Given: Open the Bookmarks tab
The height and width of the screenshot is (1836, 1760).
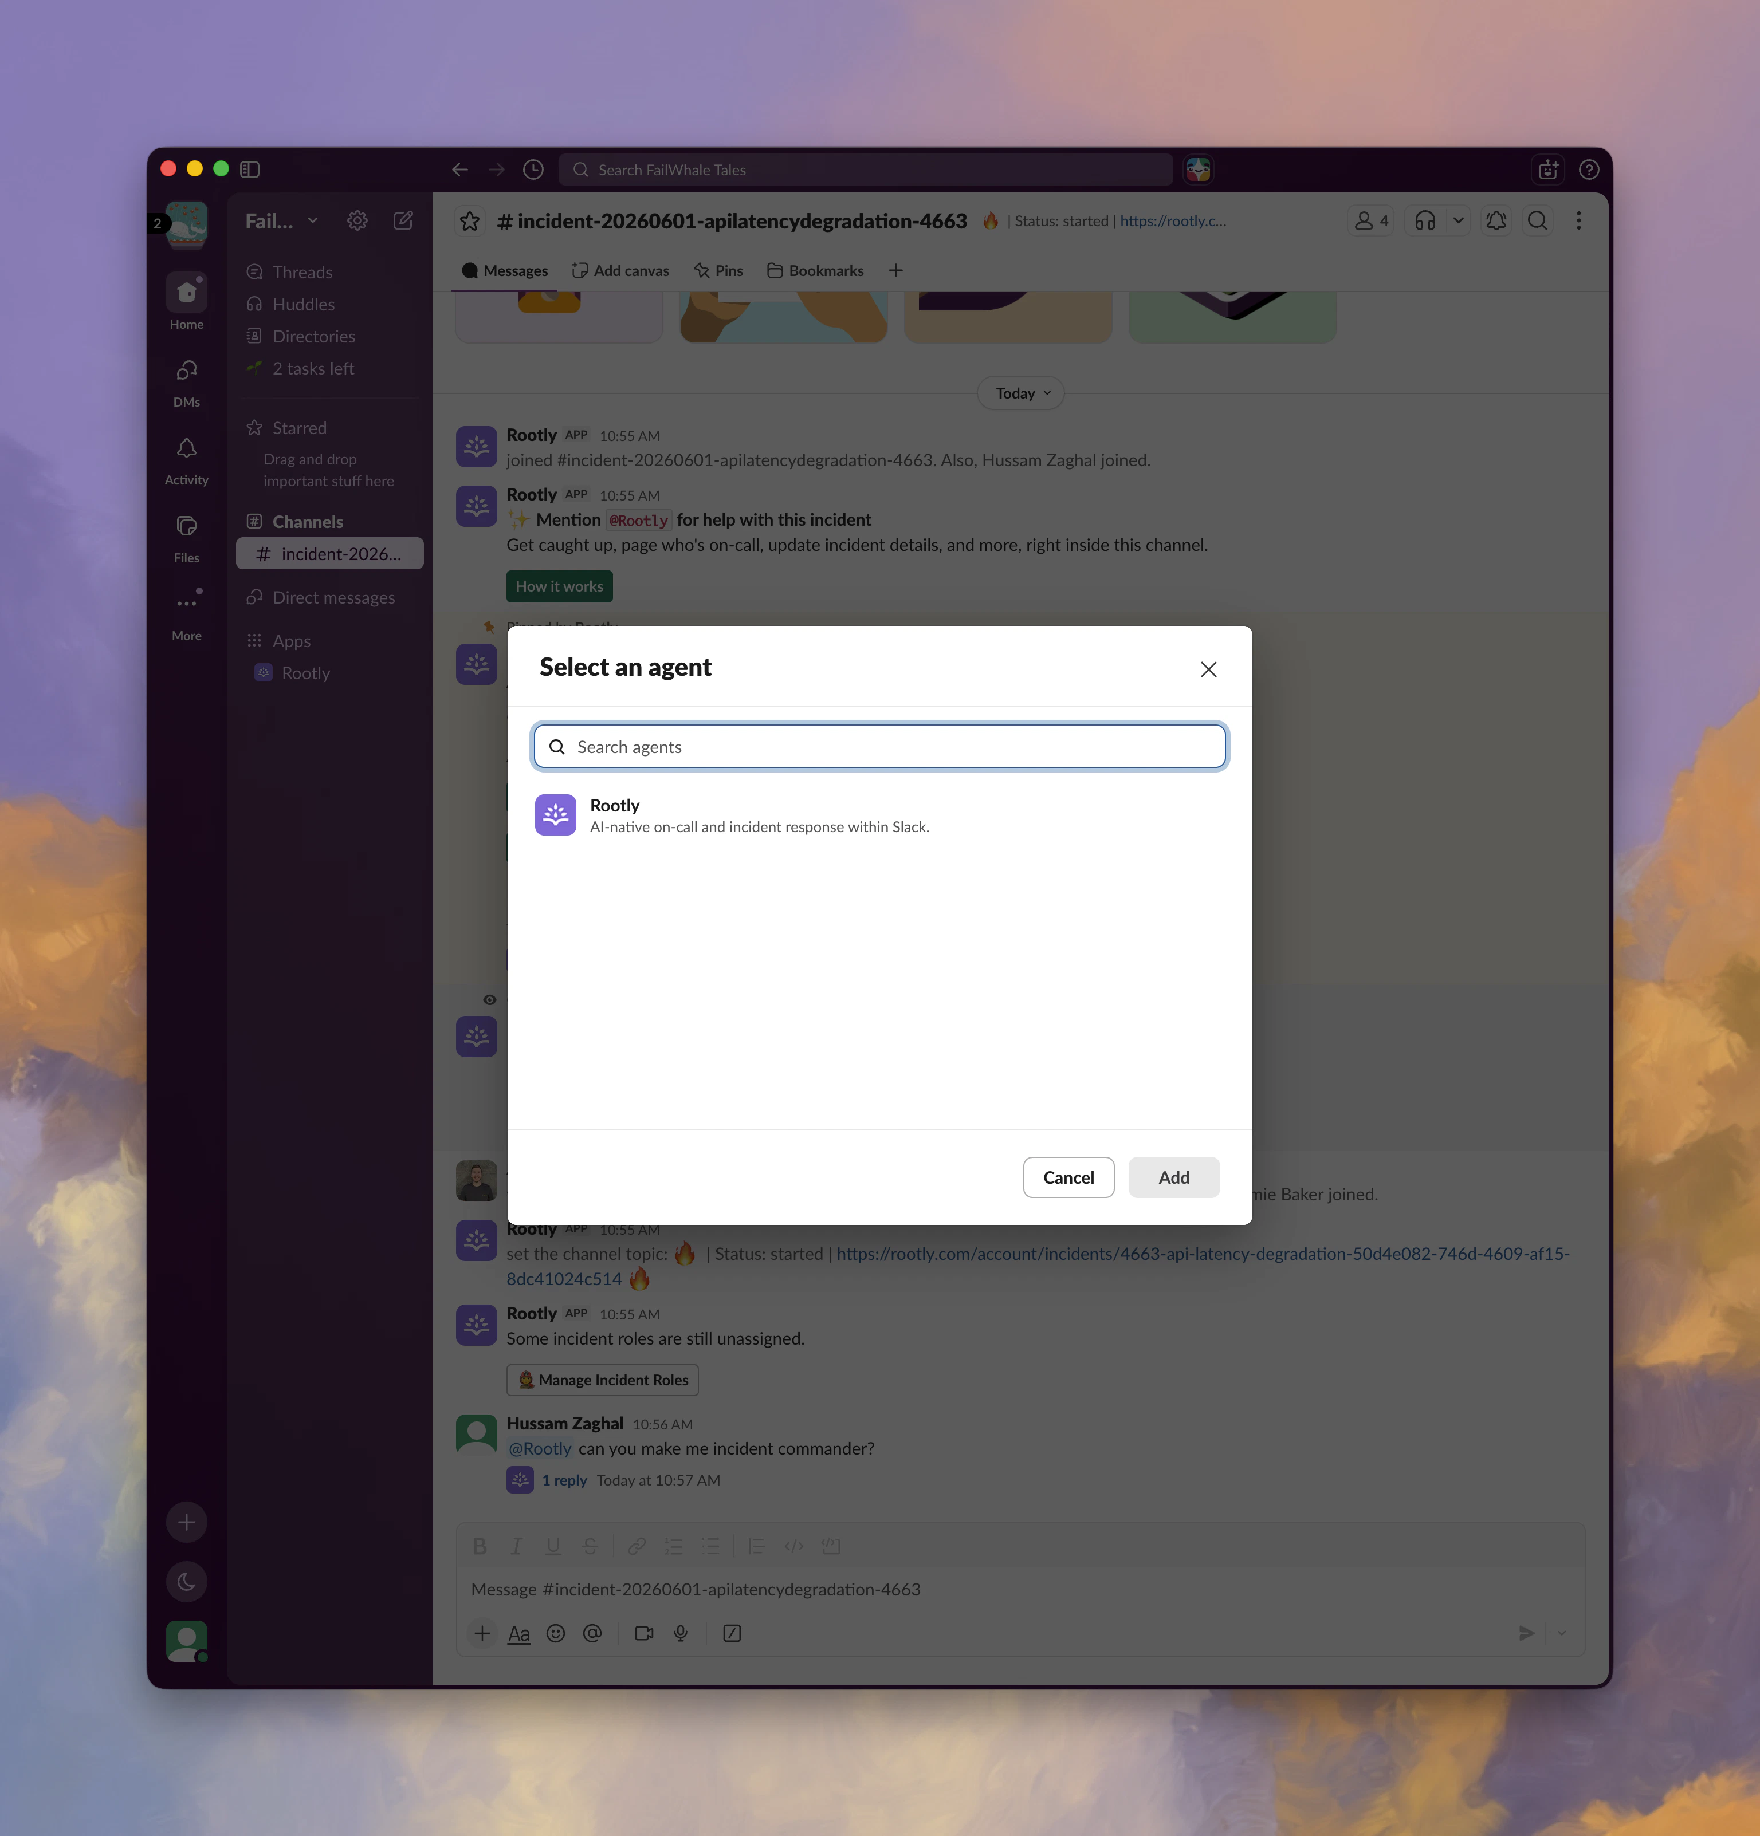Looking at the screenshot, I should [815, 271].
